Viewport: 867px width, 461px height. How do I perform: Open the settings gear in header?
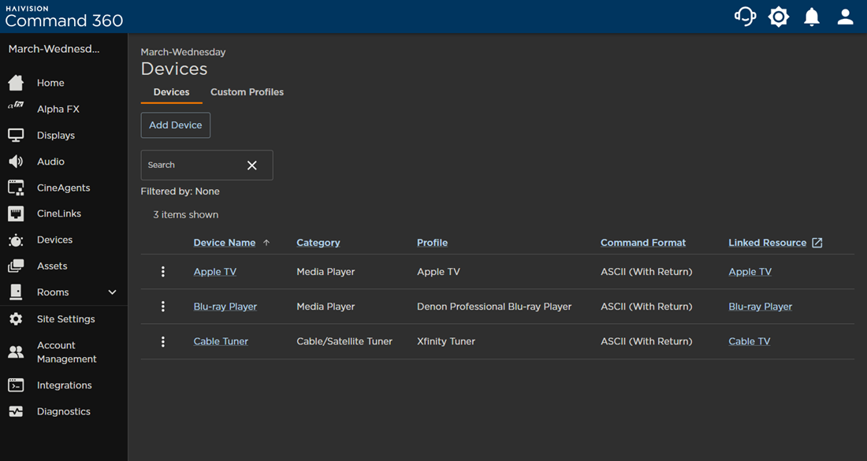[x=779, y=17]
